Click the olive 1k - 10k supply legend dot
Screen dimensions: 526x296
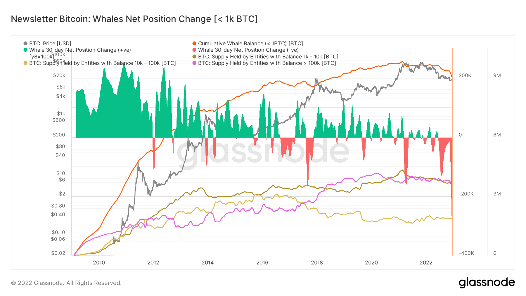click(x=194, y=57)
